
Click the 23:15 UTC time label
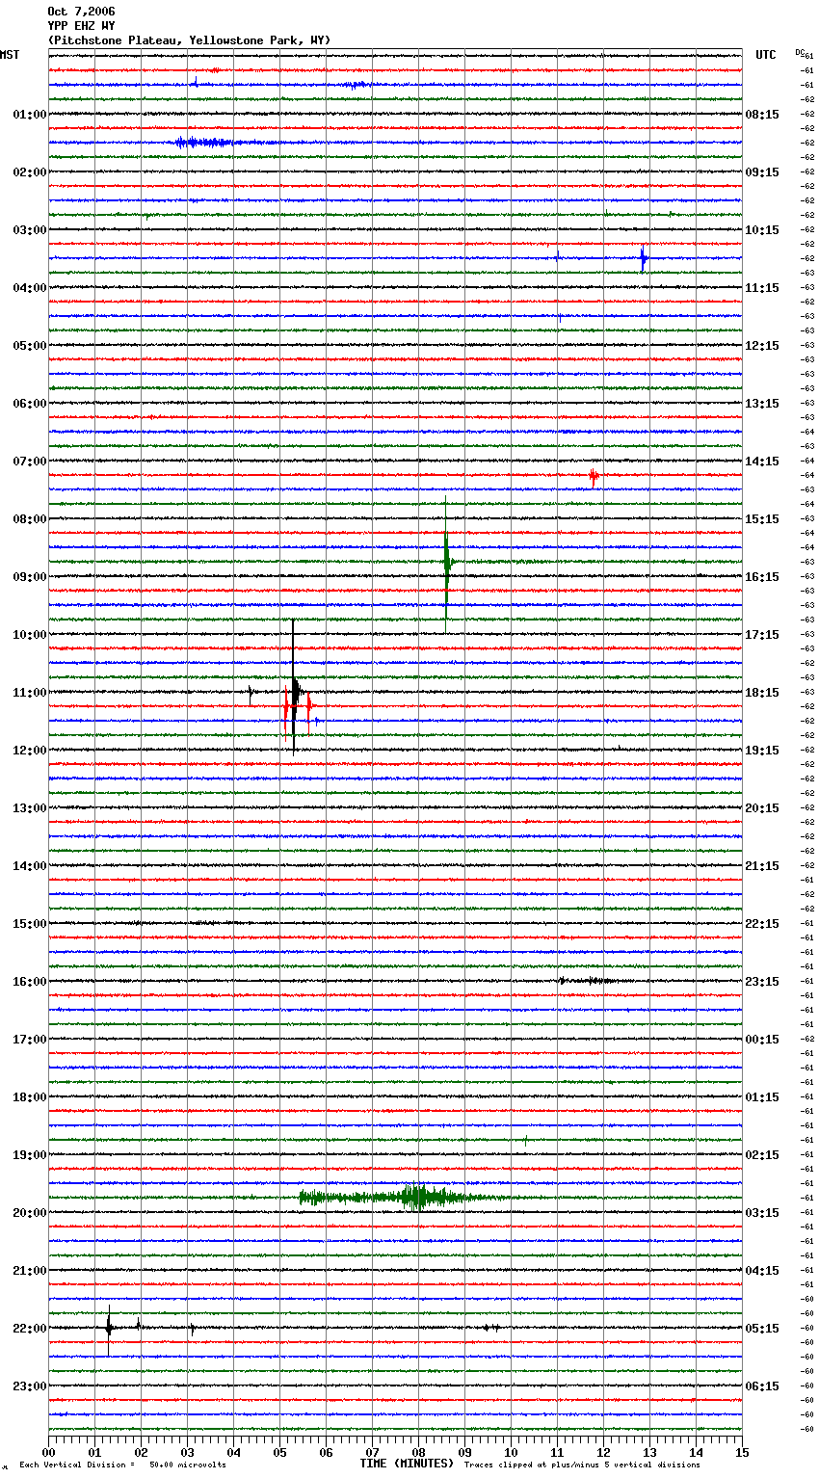(x=762, y=982)
